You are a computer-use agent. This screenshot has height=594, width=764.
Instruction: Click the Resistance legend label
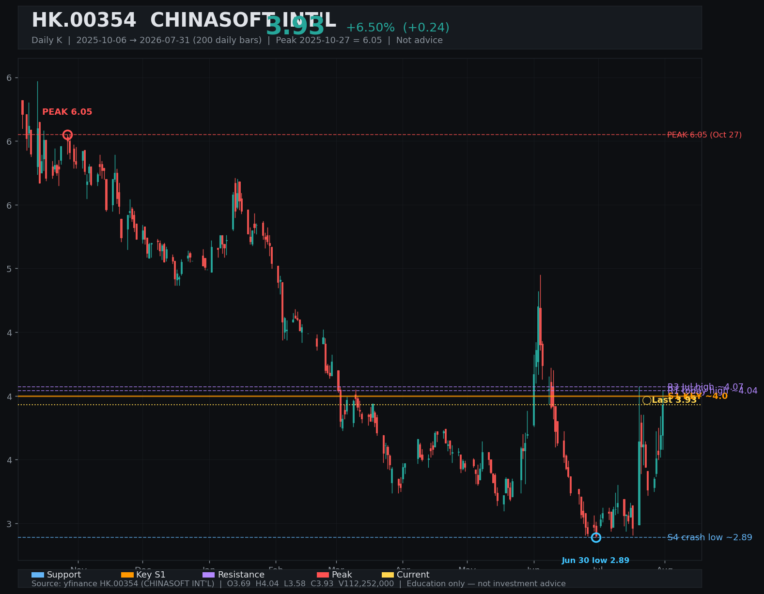point(241,575)
